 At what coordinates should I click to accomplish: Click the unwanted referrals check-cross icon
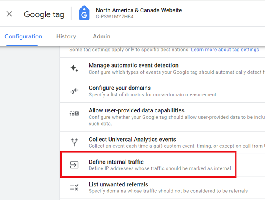(x=74, y=187)
